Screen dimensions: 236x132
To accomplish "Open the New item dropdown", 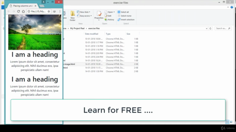I will (x=84, y=12).
